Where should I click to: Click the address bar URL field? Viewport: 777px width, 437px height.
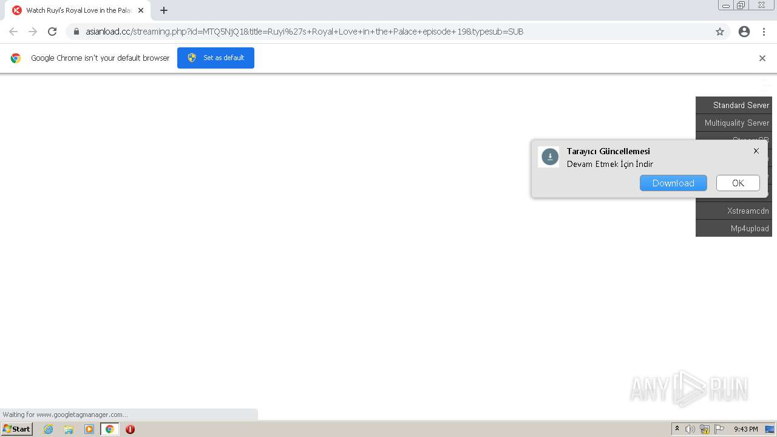click(398, 32)
